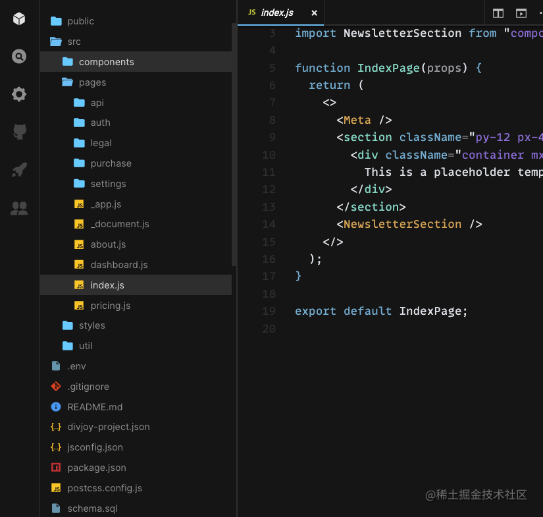Close the index.js editor tab
The width and height of the screenshot is (543, 517).
(x=314, y=13)
